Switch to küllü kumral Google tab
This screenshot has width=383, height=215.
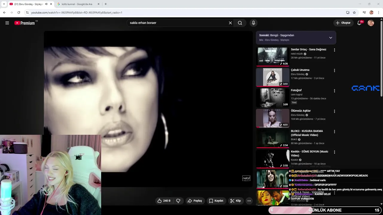point(77,4)
